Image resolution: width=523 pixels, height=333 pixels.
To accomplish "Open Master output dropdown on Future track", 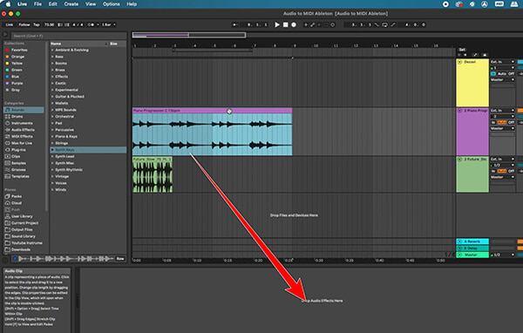I will (502, 177).
